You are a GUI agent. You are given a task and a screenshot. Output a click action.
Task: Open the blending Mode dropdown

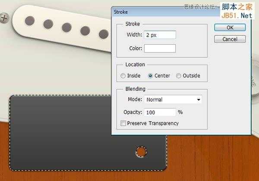[x=173, y=100]
